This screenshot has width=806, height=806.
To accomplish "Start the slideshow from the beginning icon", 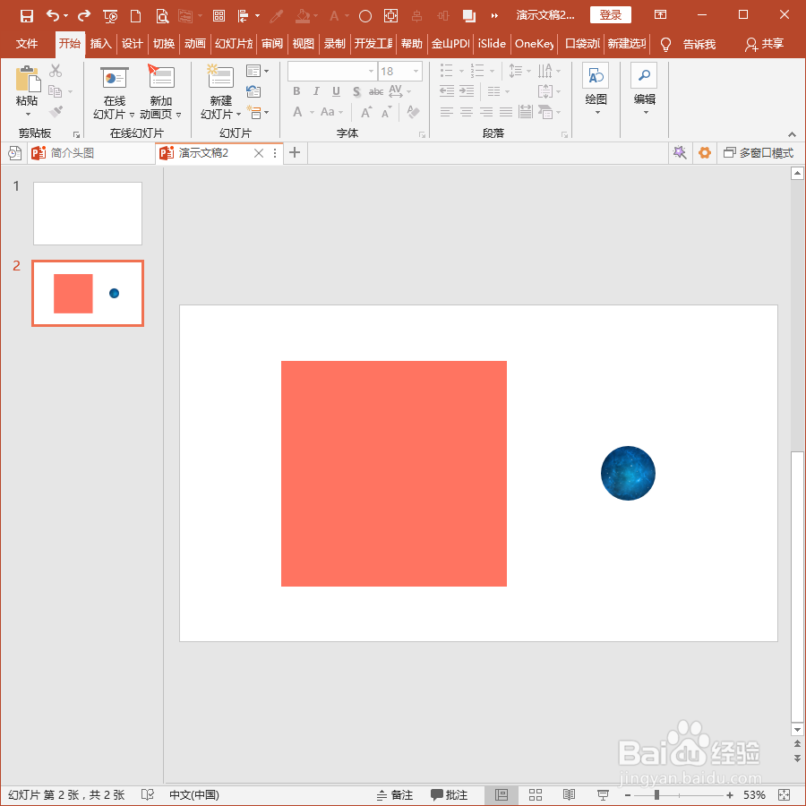I will [110, 16].
